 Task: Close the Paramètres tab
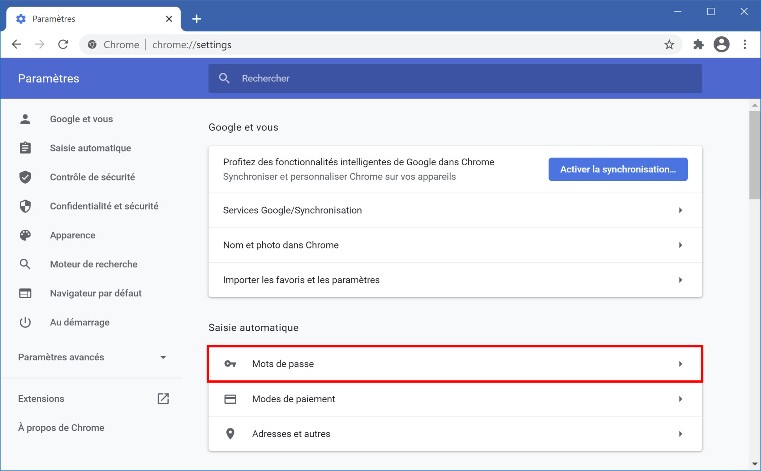click(169, 19)
